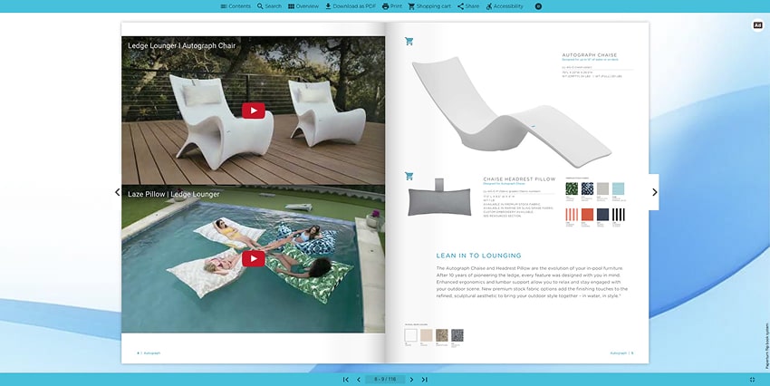Viewport: 770px width, 386px height.
Task: Click the round dark icon after Accessibility
Action: click(538, 6)
